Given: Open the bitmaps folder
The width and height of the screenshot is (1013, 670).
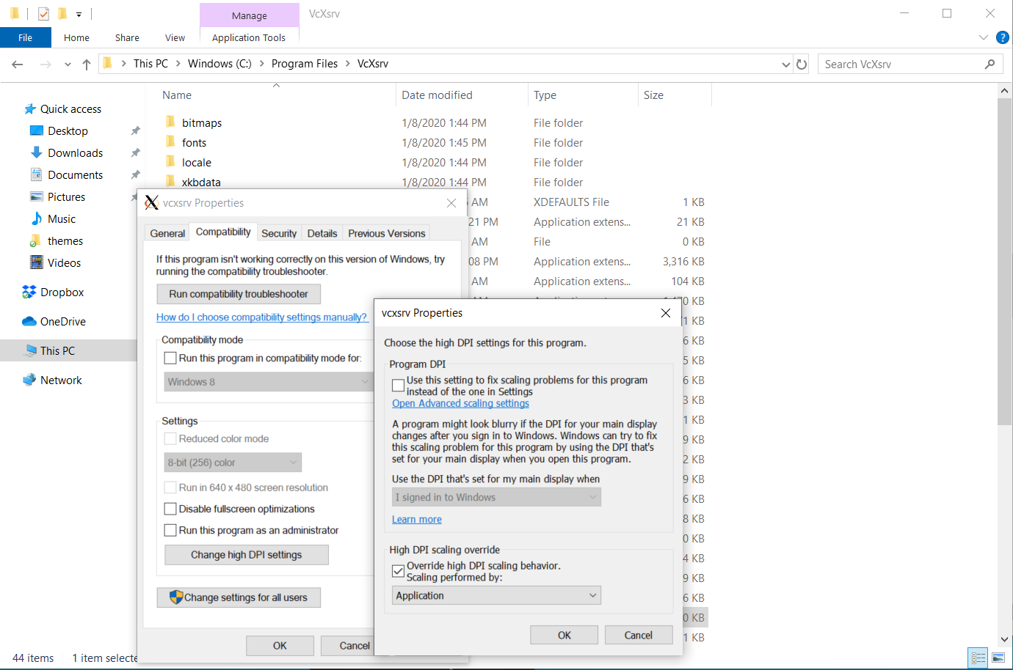Looking at the screenshot, I should point(202,123).
